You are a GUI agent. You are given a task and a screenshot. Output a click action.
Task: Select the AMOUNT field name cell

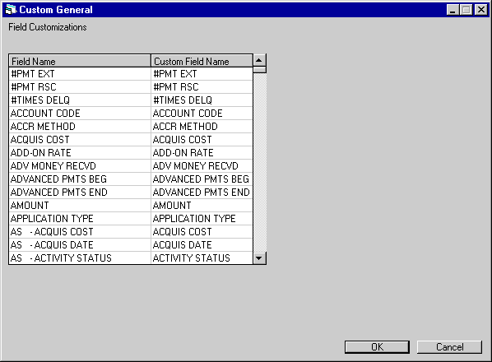[x=80, y=206]
